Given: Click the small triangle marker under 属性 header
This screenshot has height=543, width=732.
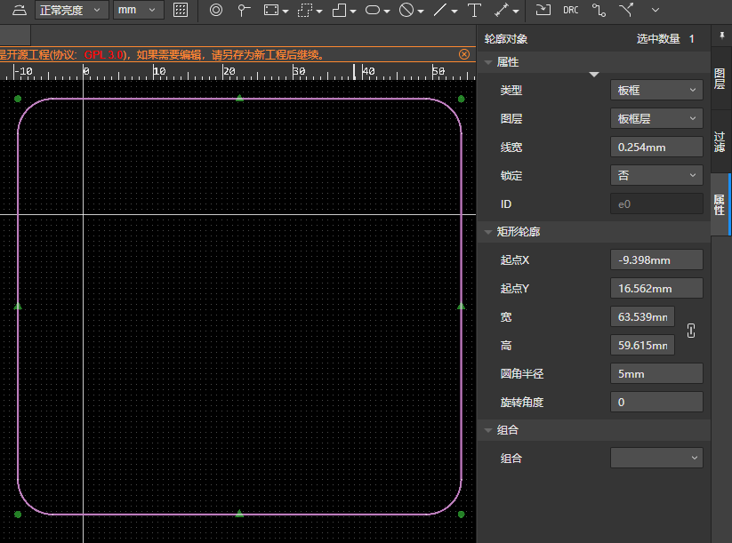Looking at the screenshot, I should [x=594, y=75].
